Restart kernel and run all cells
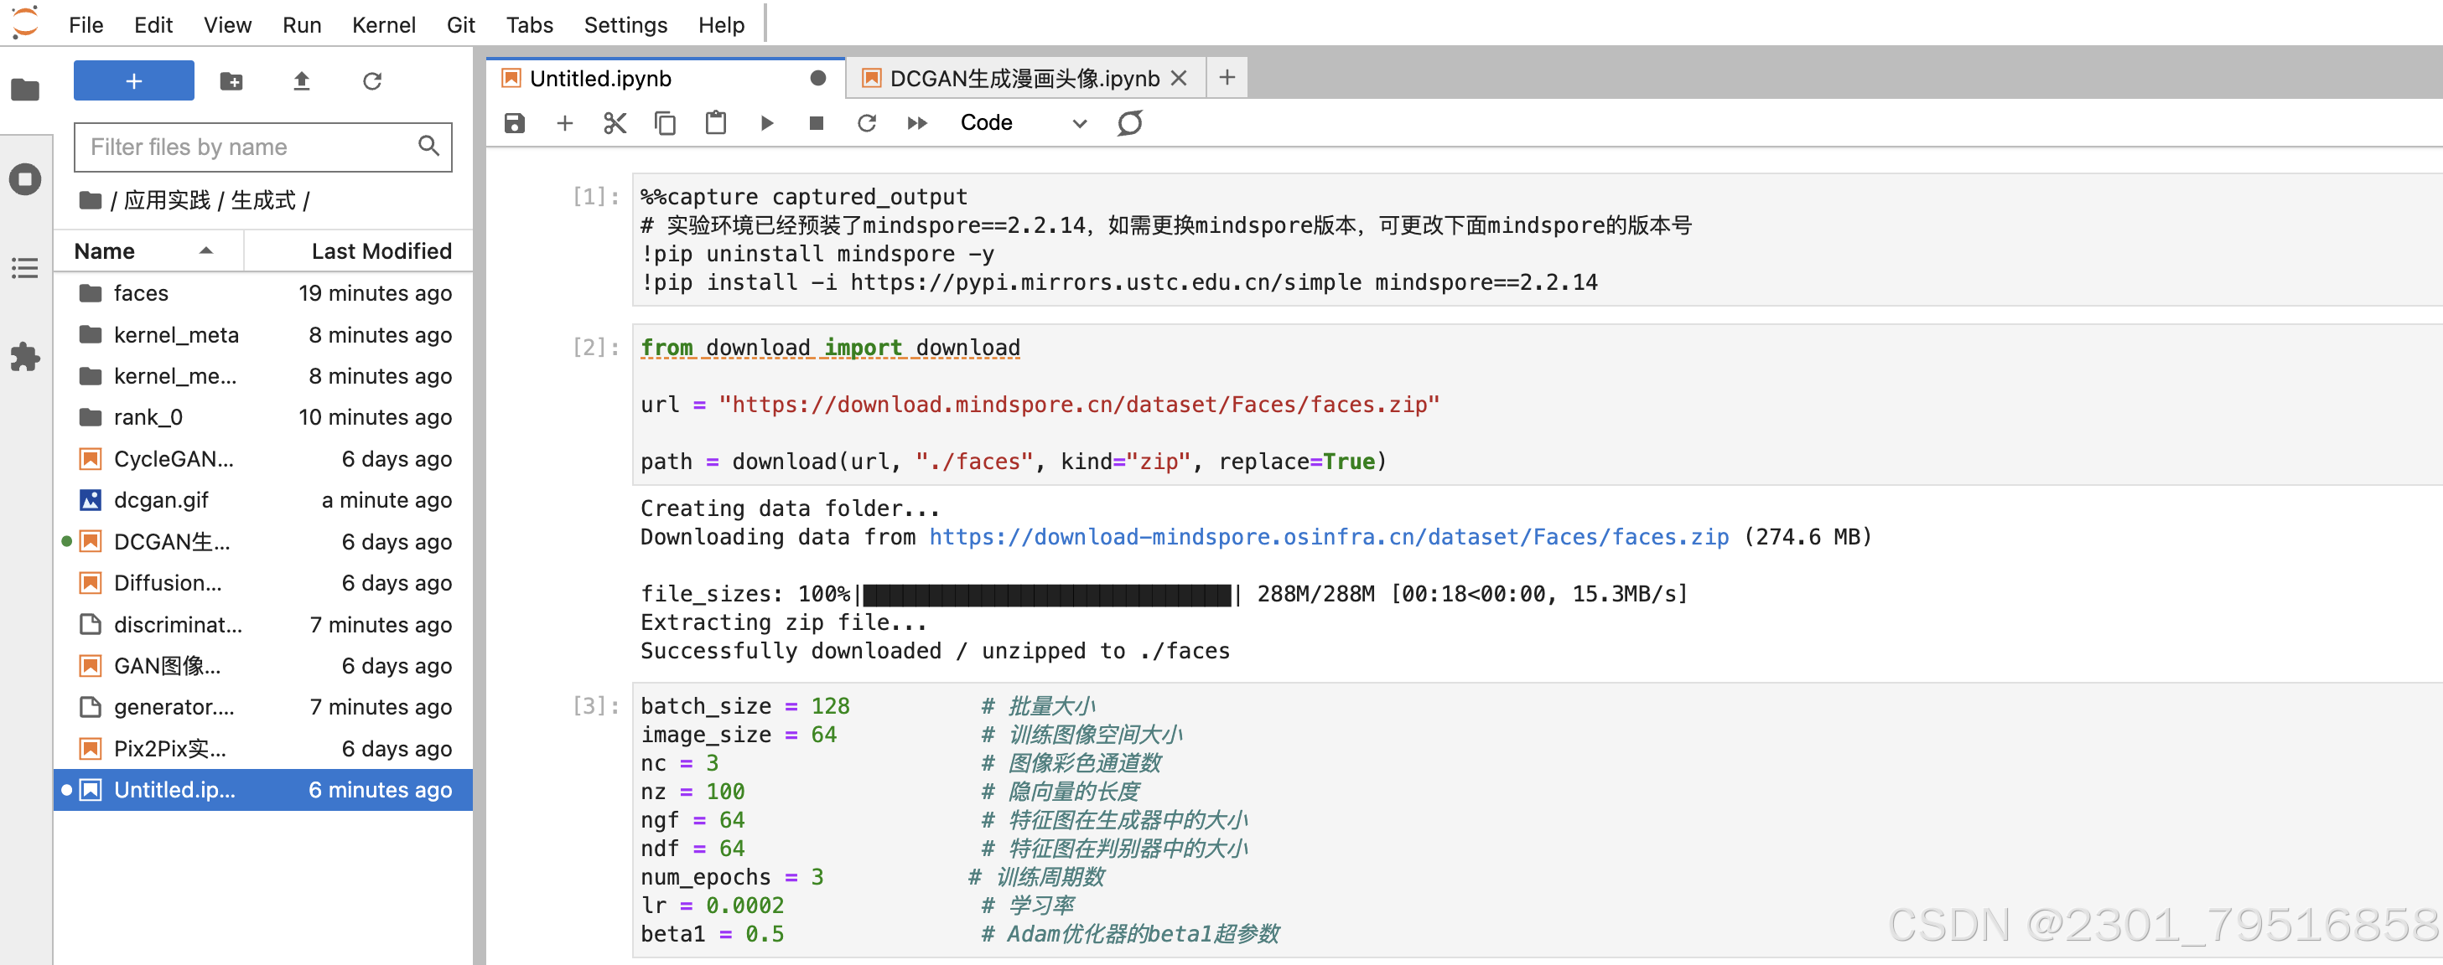 (916, 123)
